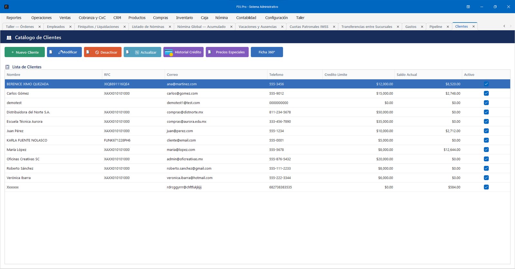Click the Actualizar button

pyautogui.click(x=142, y=52)
